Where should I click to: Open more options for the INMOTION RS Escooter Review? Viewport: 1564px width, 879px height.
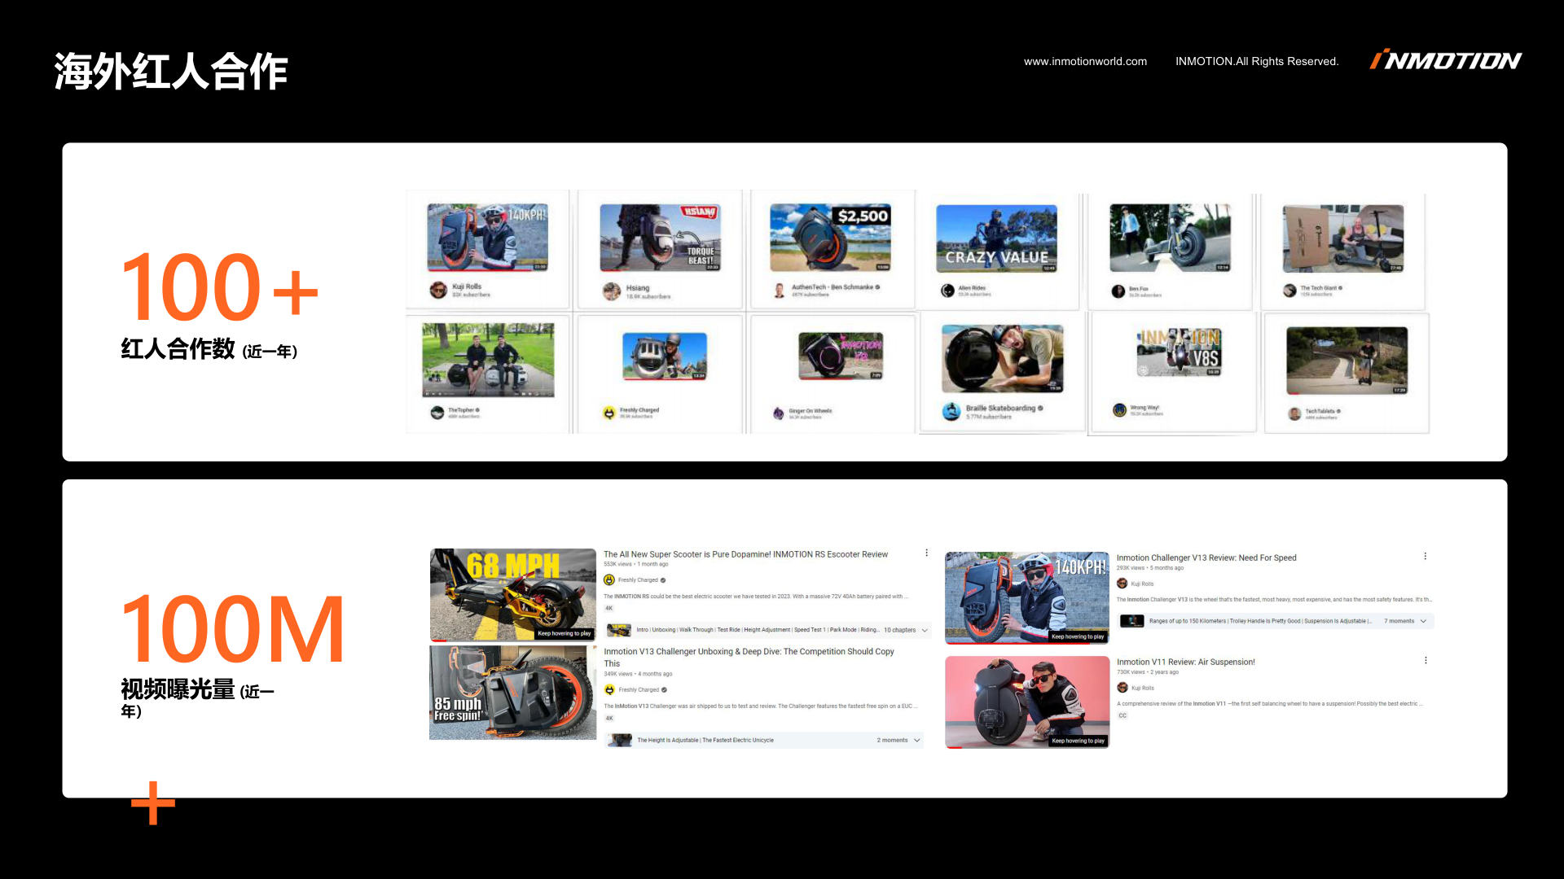(926, 553)
